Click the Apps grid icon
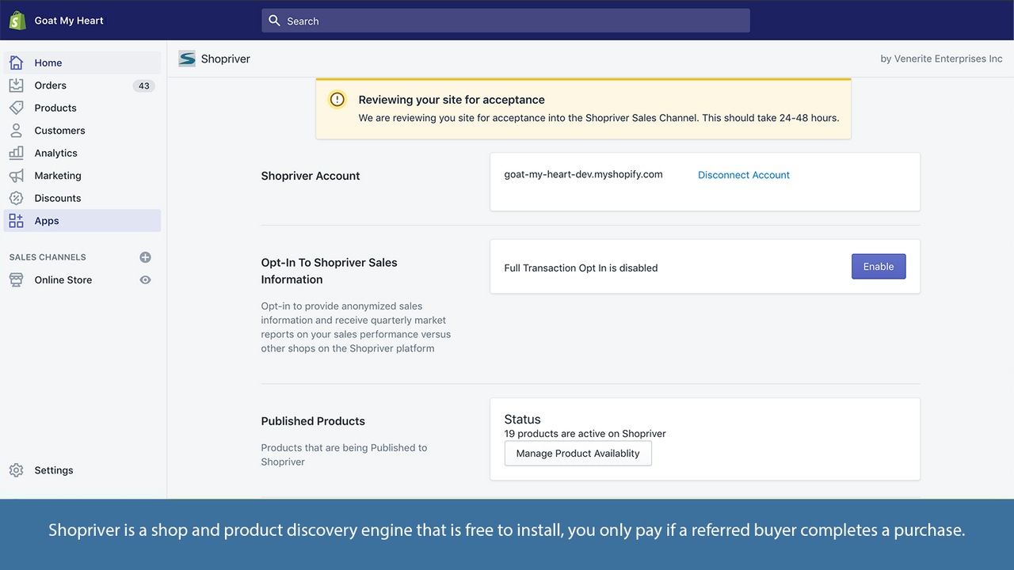 coord(16,221)
